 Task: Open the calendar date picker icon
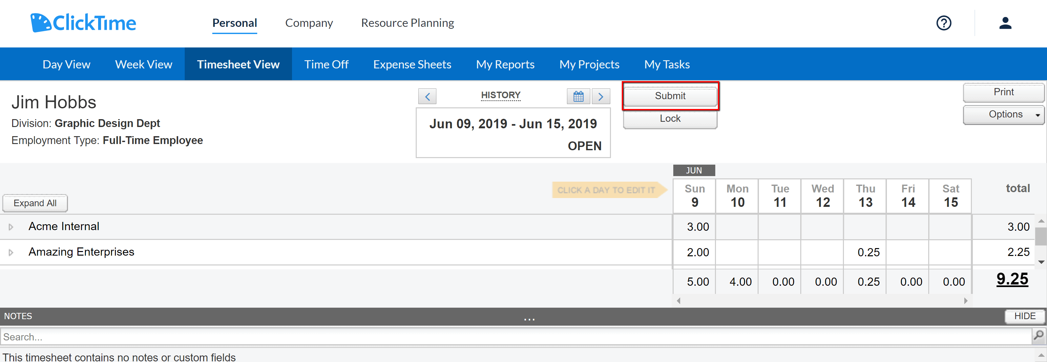coord(578,97)
